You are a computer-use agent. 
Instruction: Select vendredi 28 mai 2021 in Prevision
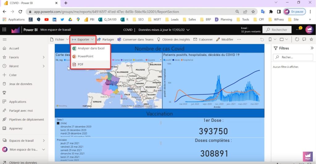[x=72, y=147]
